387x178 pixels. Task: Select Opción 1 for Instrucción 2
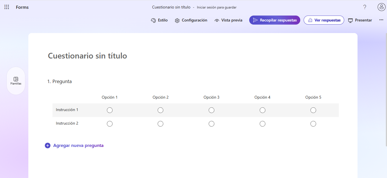(x=110, y=123)
